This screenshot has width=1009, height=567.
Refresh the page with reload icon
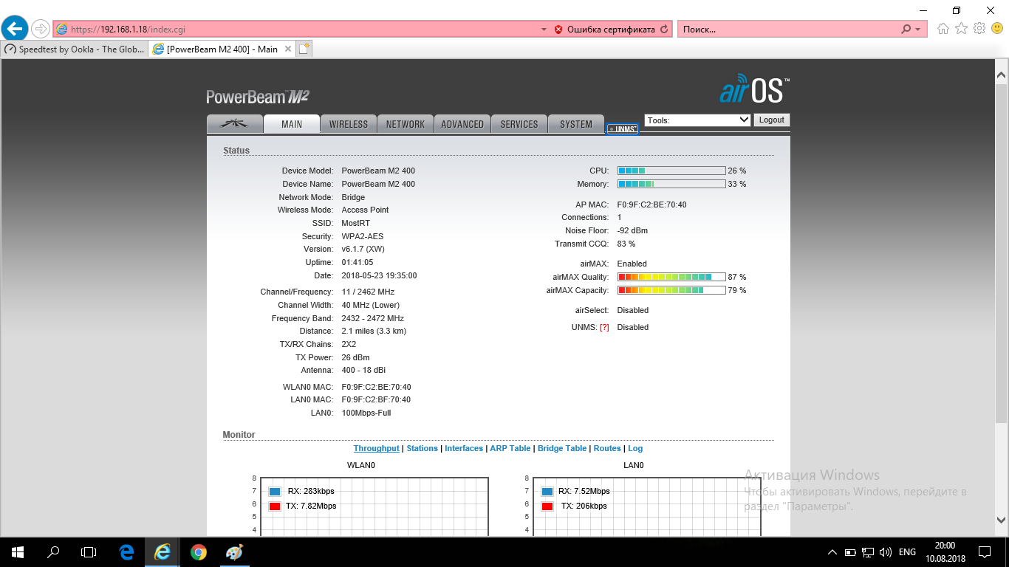pos(664,30)
